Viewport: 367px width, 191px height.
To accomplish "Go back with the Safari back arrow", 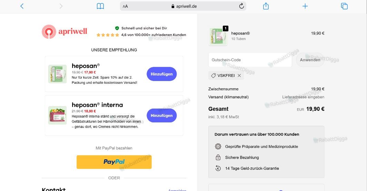I will coord(22,6).
